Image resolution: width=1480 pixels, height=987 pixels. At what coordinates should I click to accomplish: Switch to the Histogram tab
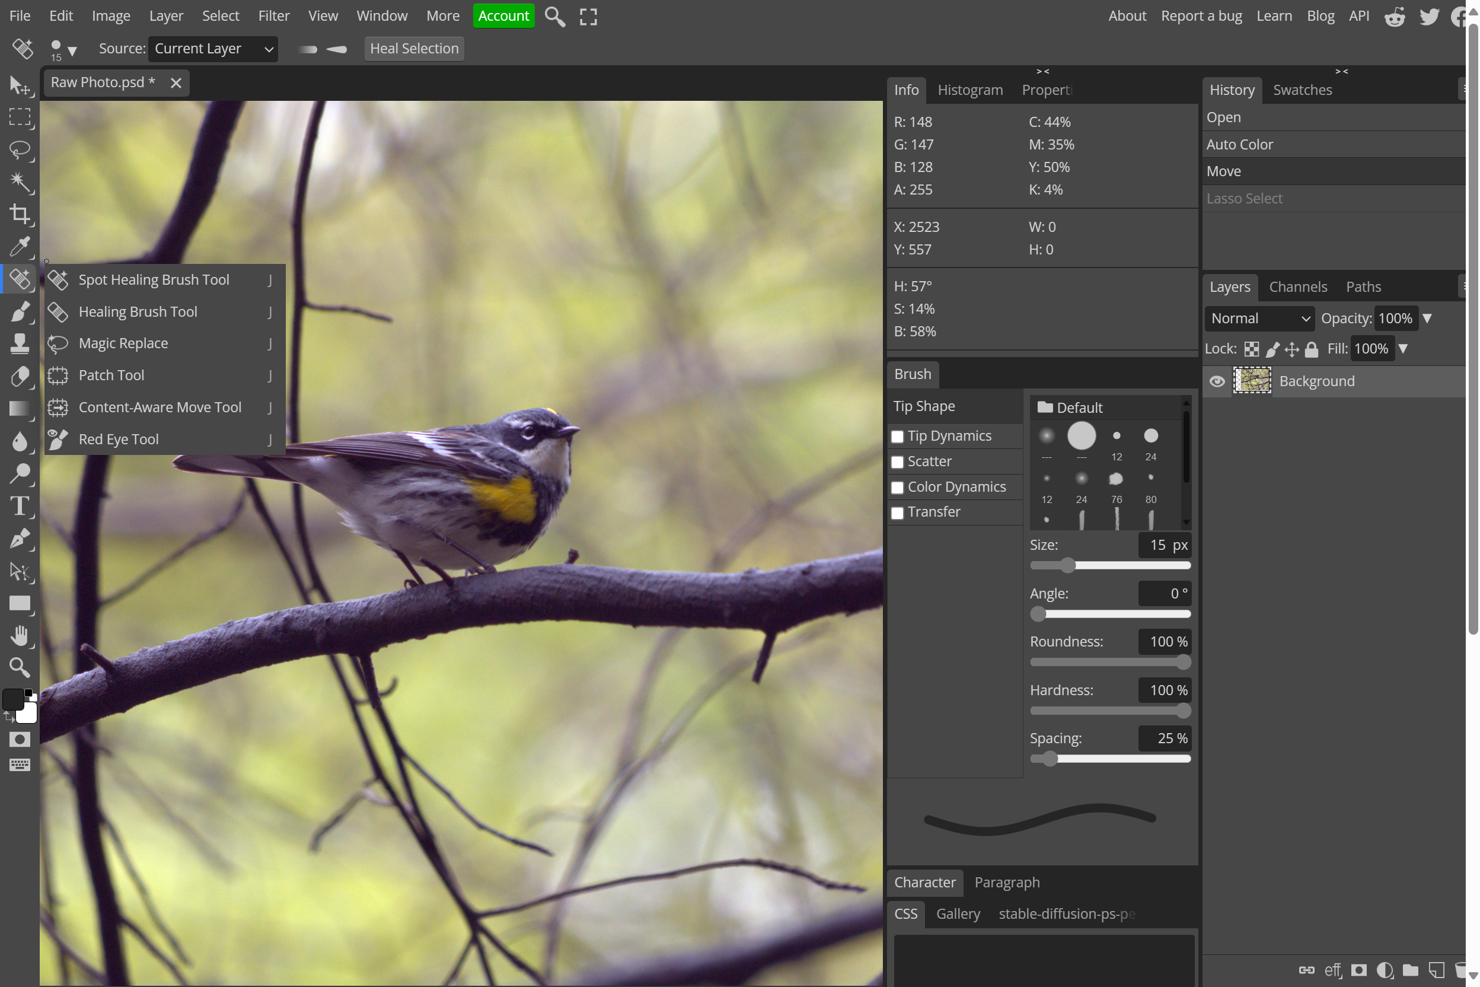[x=969, y=90]
